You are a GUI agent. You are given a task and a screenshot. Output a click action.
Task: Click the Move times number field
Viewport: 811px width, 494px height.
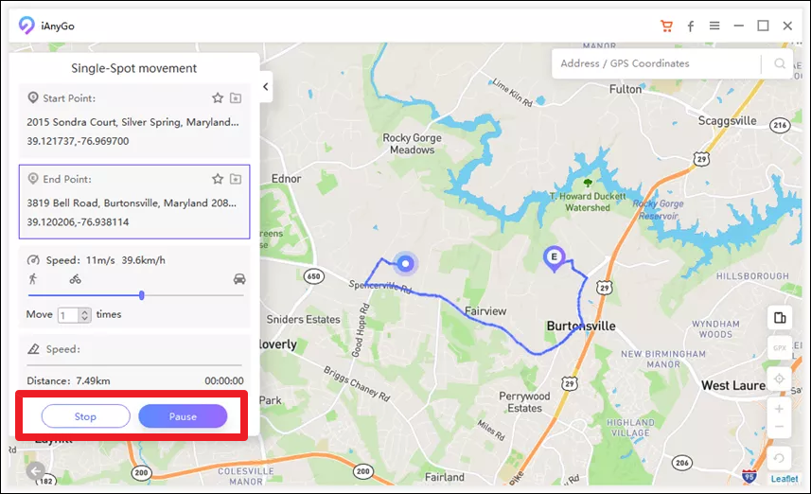pos(68,315)
